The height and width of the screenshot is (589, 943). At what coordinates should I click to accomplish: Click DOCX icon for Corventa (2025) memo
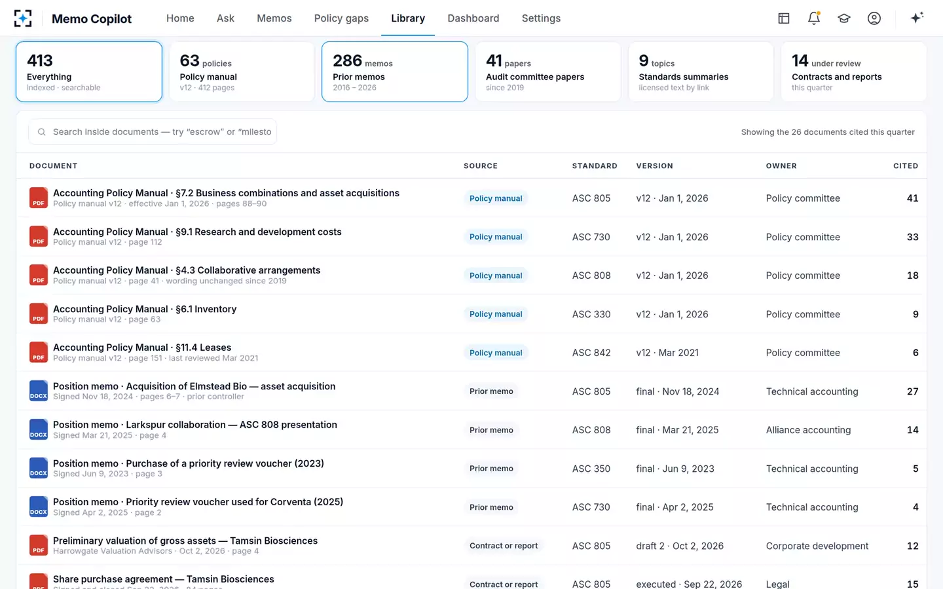click(x=39, y=507)
